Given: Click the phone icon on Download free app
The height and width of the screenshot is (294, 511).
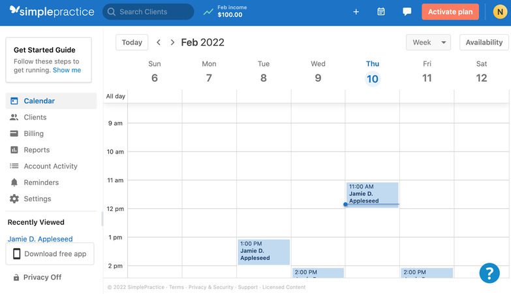Looking at the screenshot, I should click(16, 253).
